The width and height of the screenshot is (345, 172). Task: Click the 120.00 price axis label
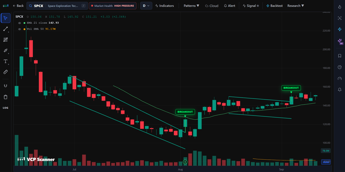326,124
